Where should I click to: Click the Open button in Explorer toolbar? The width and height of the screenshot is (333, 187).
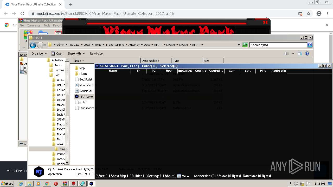point(57,54)
